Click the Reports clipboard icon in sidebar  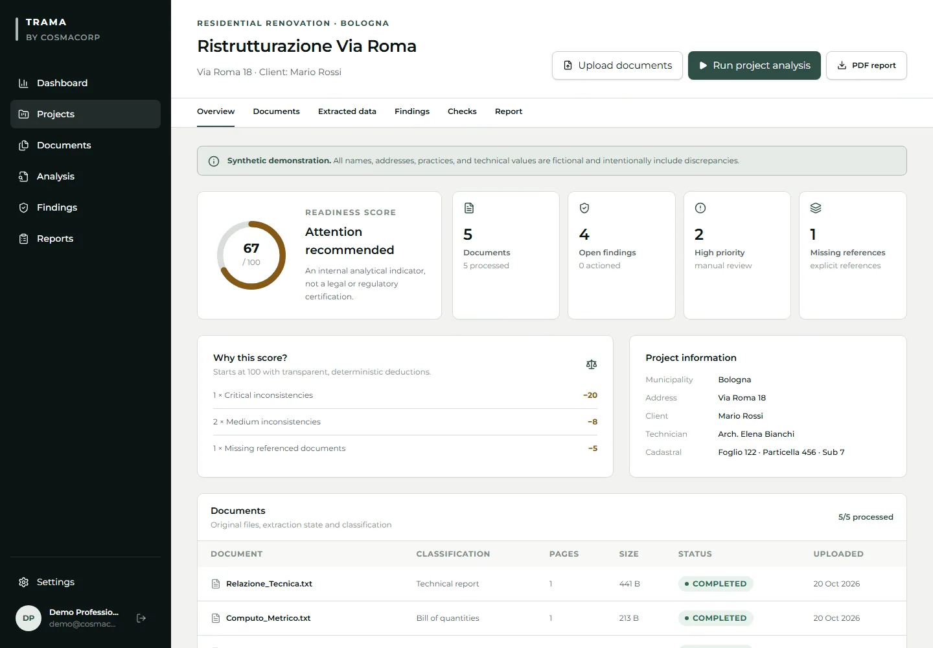[x=24, y=238]
